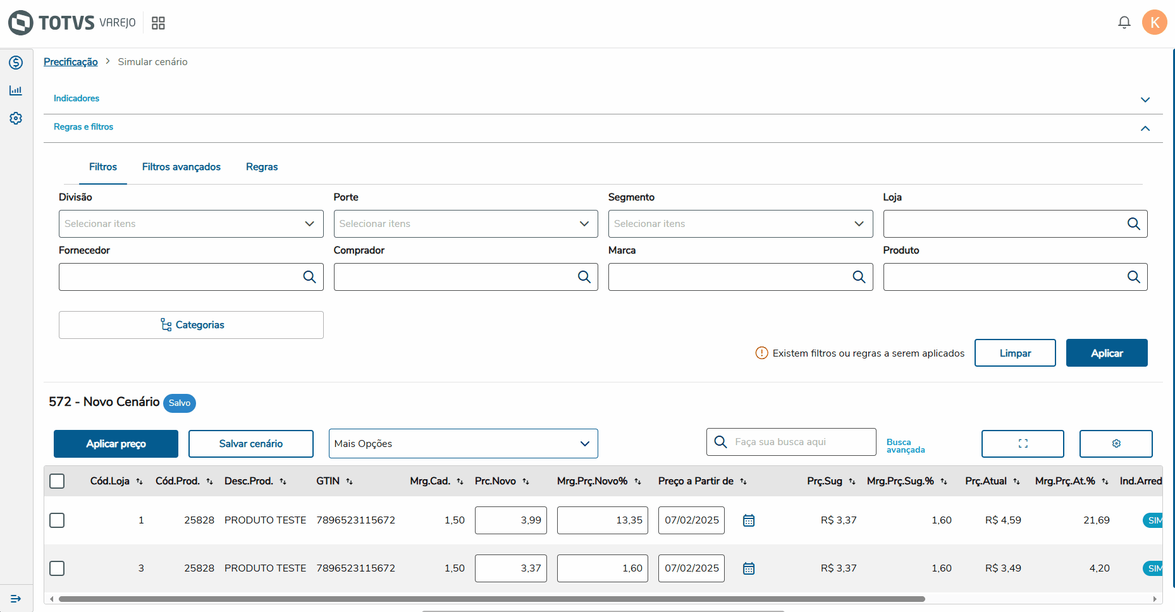Expand the Indicadores section

pos(1145,99)
